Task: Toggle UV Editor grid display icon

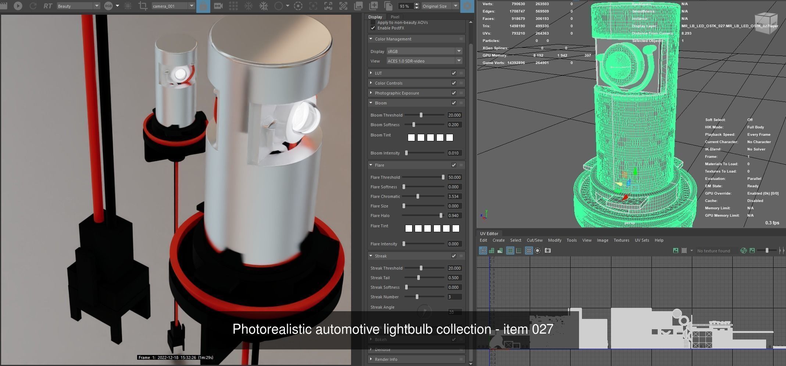Action: point(529,250)
